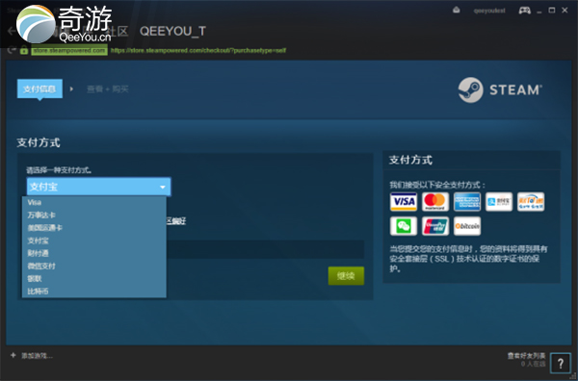Open the 社区 navigation menu

(x=118, y=32)
